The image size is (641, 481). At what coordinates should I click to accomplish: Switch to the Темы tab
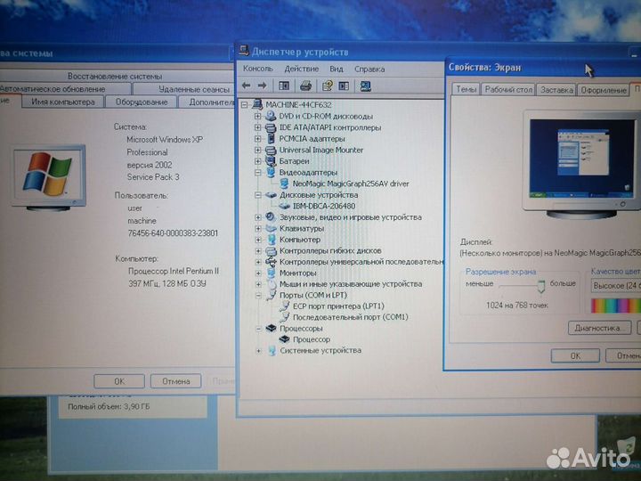click(466, 89)
